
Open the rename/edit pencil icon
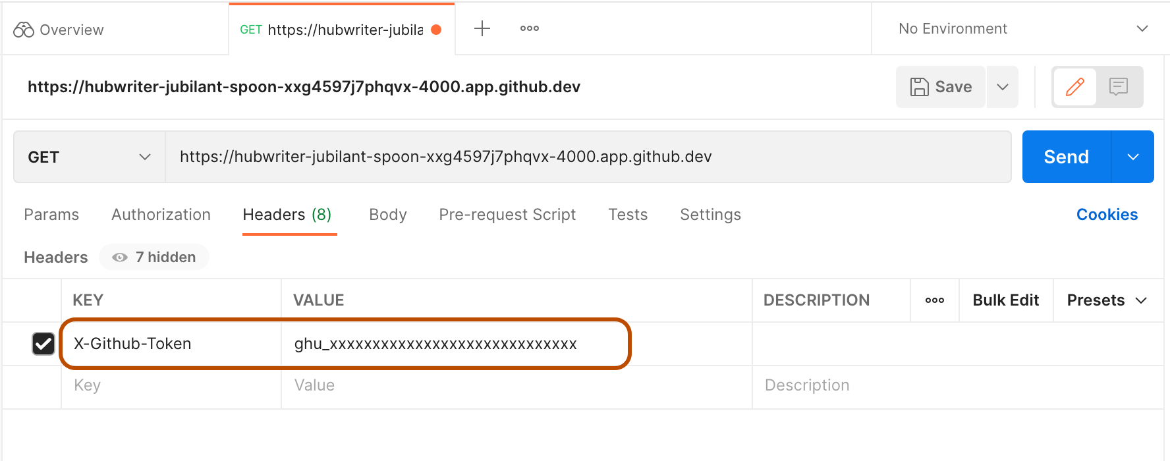click(1074, 86)
